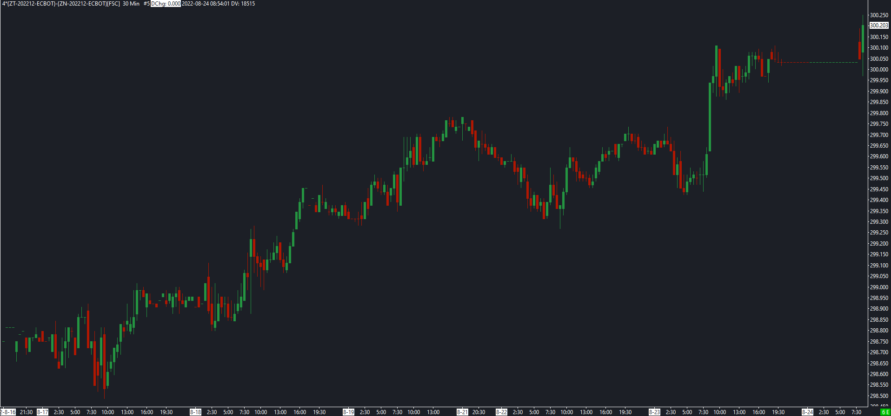This screenshot has width=891, height=416.
Task: Click the "2022-08-24 08:54:01" timestamp
Action: coord(206,4)
